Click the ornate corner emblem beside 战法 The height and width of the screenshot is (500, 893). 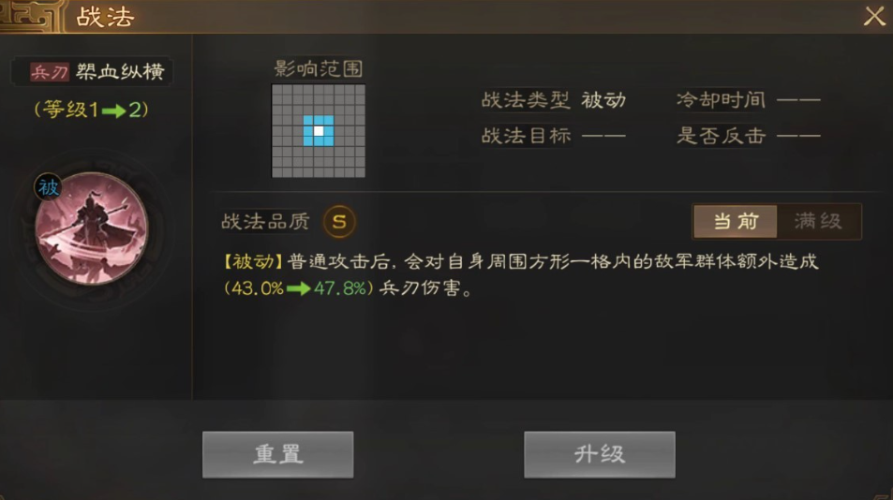point(32,16)
